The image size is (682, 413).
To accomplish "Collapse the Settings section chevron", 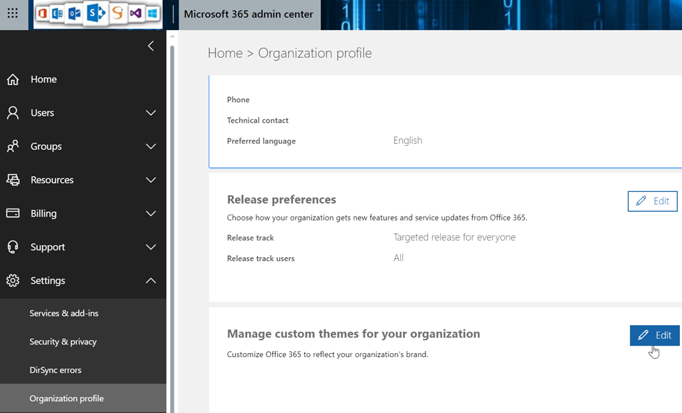I will (151, 280).
